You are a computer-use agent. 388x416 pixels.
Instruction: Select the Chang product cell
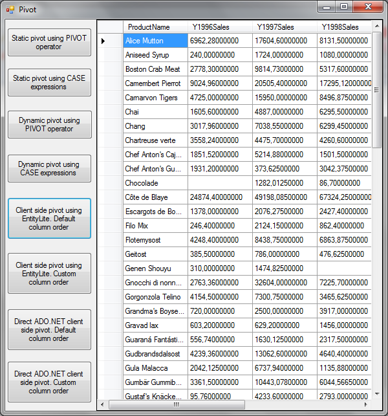pos(155,126)
